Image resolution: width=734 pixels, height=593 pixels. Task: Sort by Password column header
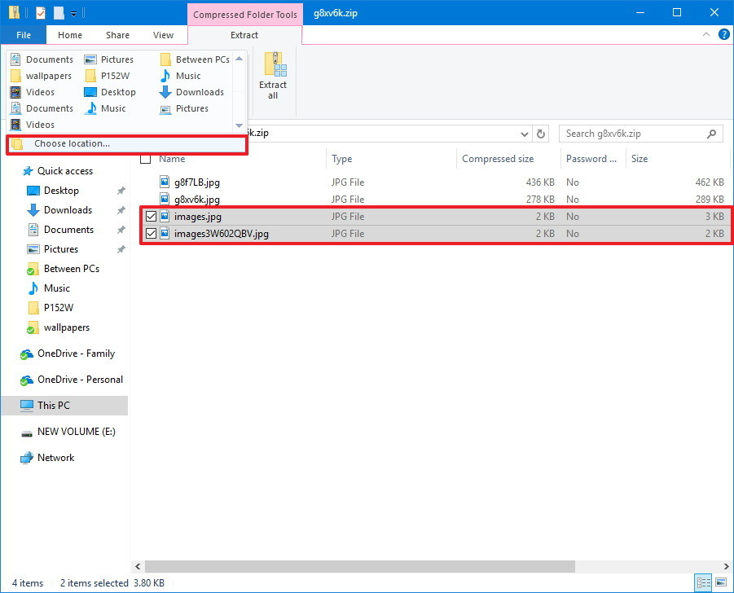point(591,159)
